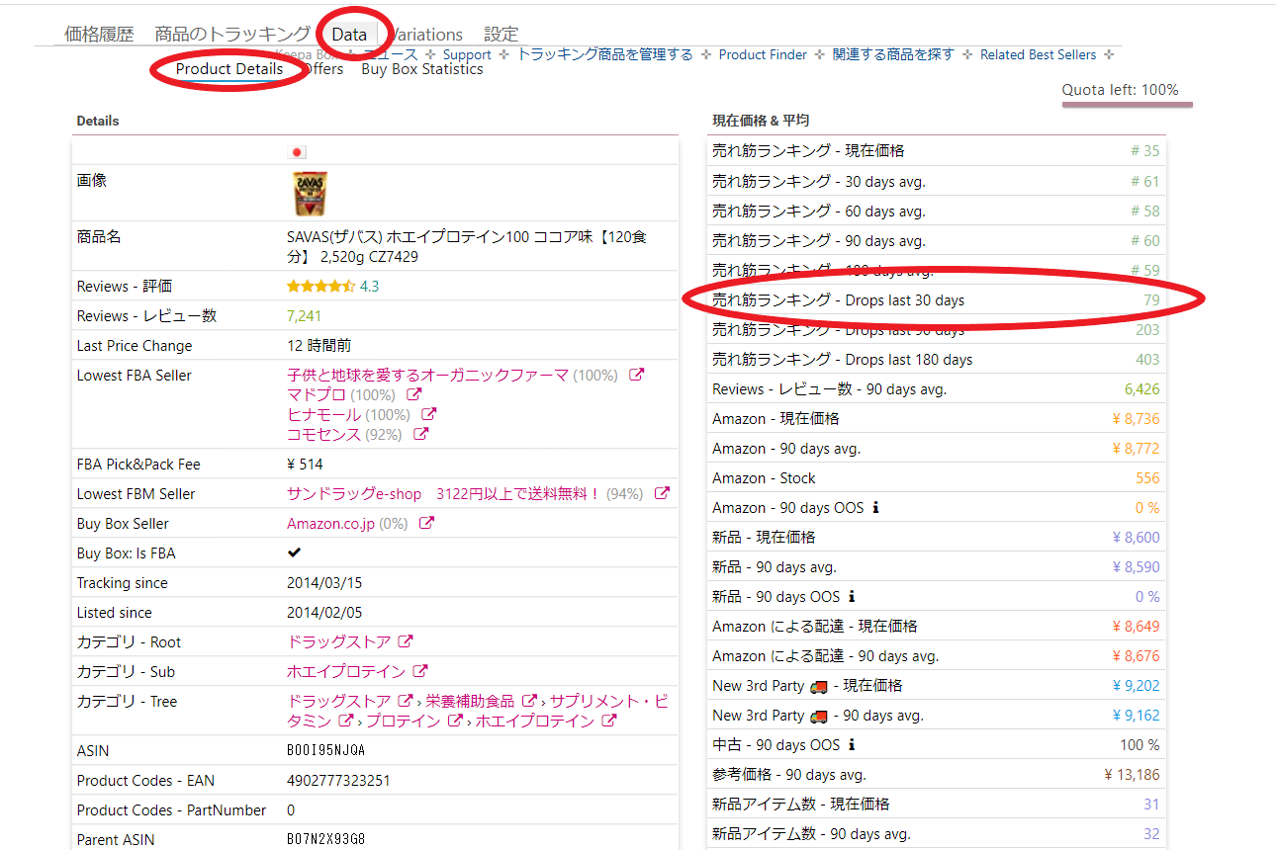Image resolution: width=1276 pixels, height=850 pixels.
Task: Select FBA Pick&Pack Fee value ¥ 514
Action: [x=305, y=464]
